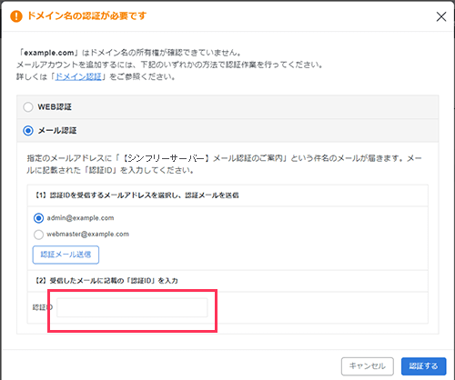Cancel with the キャンセル button
Viewport: 455px width, 380px height.
coord(368,366)
